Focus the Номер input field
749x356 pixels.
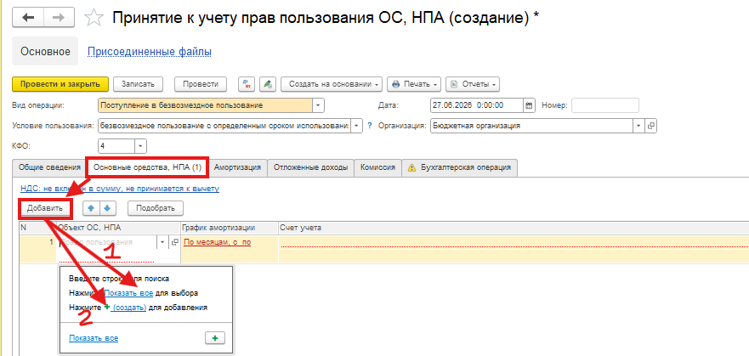605,105
